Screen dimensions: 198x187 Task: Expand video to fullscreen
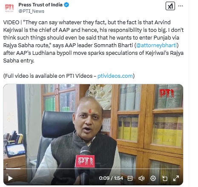click(176, 178)
